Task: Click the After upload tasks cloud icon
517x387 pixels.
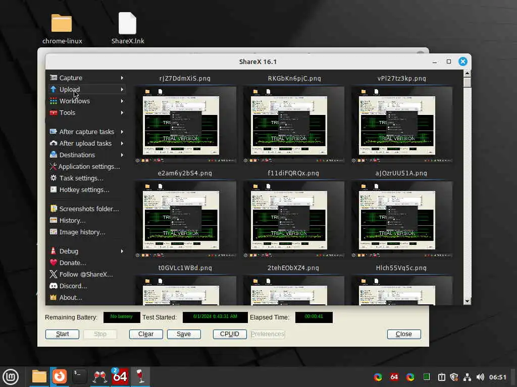Action: tap(53, 143)
